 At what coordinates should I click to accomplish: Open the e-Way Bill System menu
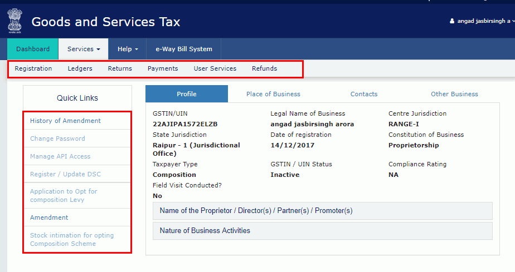pos(184,49)
